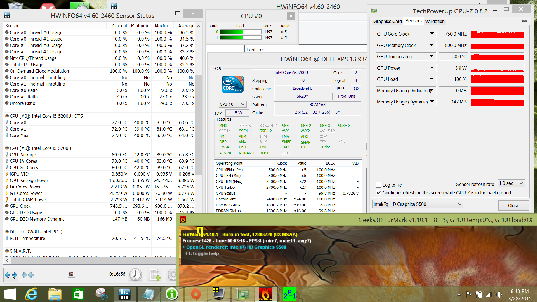Open HWiNFO64 taskbar icon
Image resolution: width=537 pixels, height=302 pixels.
124,294
